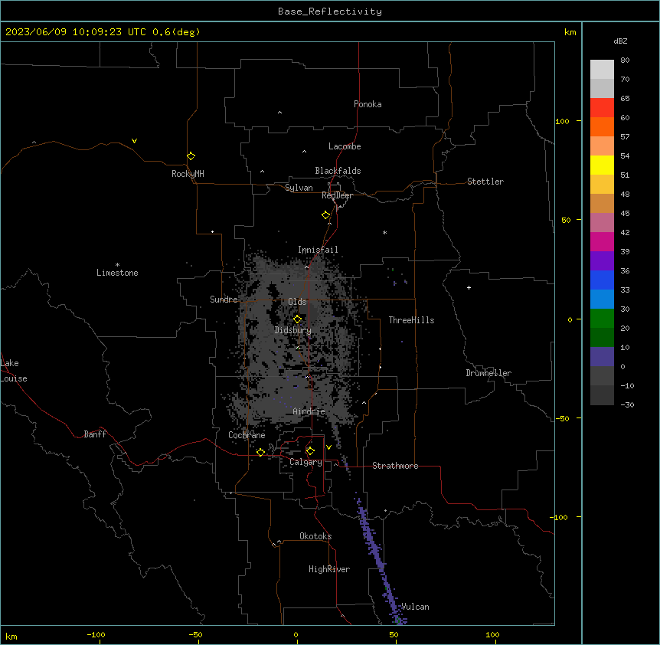Click the Airdrie city label
This screenshot has width=660, height=645.
(309, 411)
